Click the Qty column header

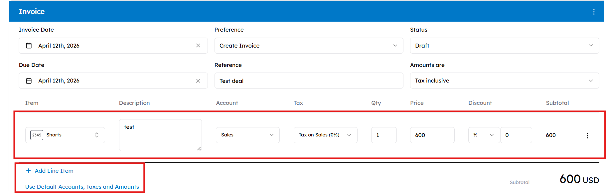(376, 103)
